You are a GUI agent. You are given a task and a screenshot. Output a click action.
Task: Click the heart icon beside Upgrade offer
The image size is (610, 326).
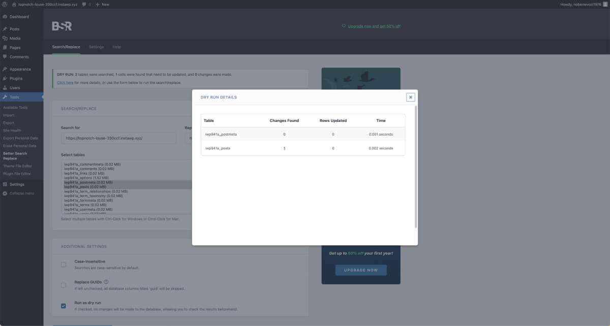344,26
